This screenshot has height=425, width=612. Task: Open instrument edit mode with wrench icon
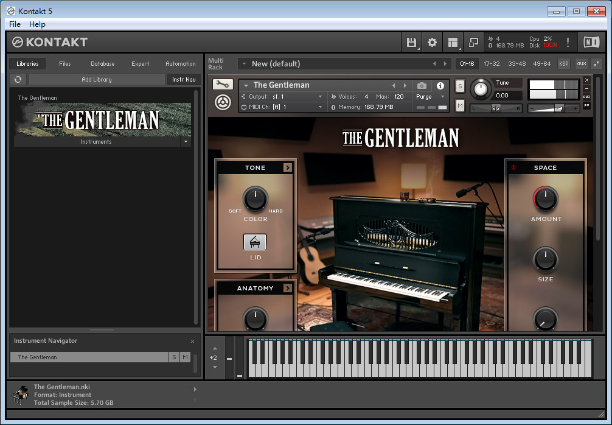[x=223, y=85]
